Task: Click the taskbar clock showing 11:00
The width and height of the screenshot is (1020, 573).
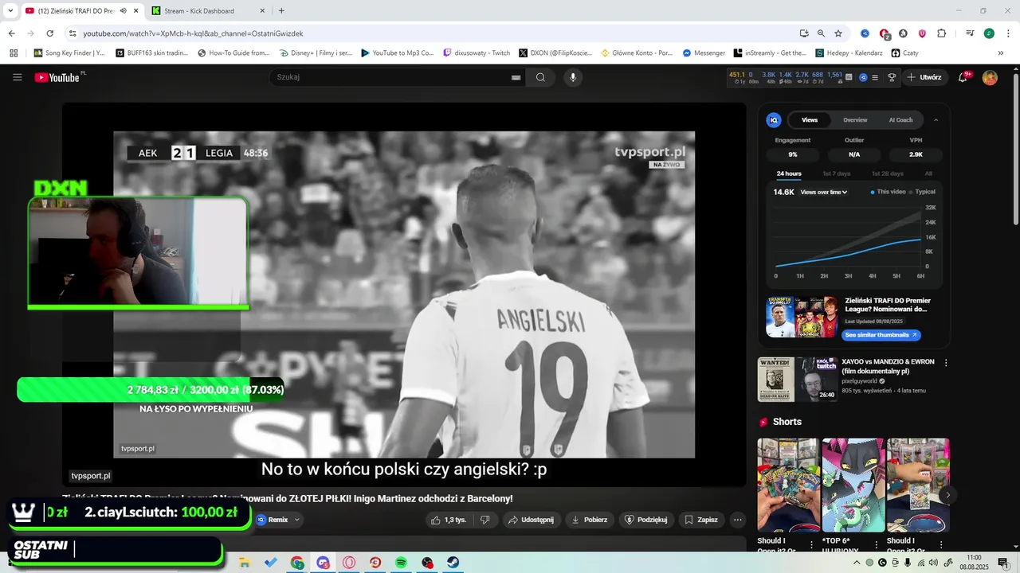Action: click(974, 563)
